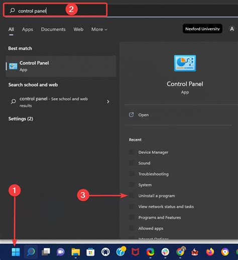
Task: Open recent item System
Action: click(x=145, y=185)
